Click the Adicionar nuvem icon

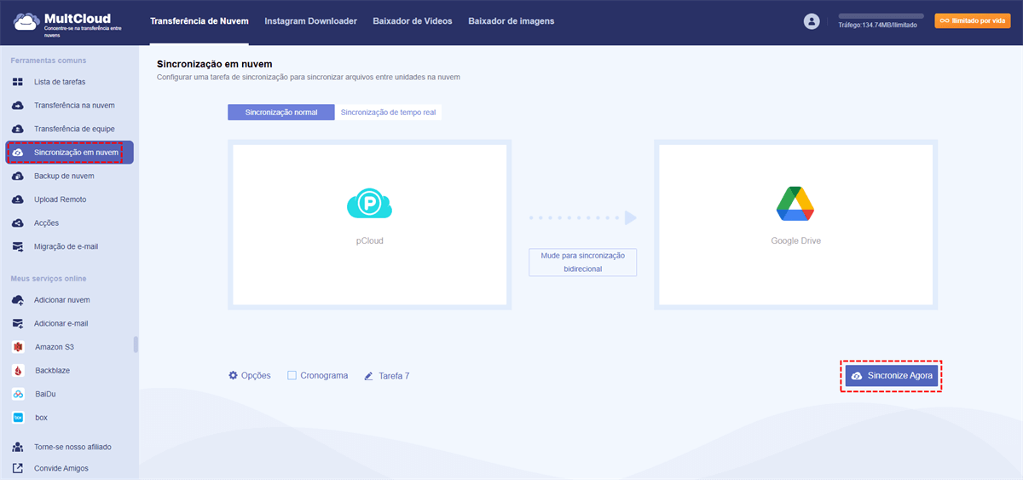pyautogui.click(x=18, y=300)
